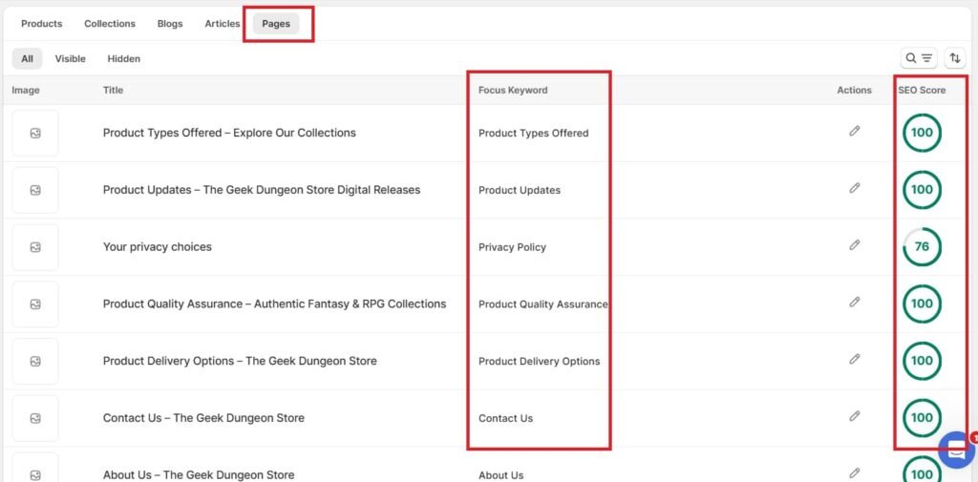Screen dimensions: 978x482
Task: Click the Title column header
Action: click(x=113, y=90)
